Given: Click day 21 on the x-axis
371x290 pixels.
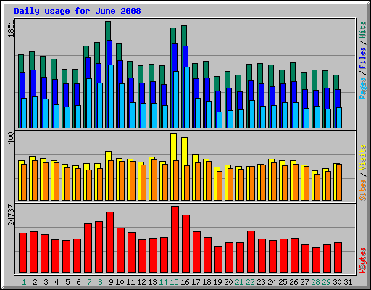Looking at the screenshot, I should pyautogui.click(x=239, y=282).
